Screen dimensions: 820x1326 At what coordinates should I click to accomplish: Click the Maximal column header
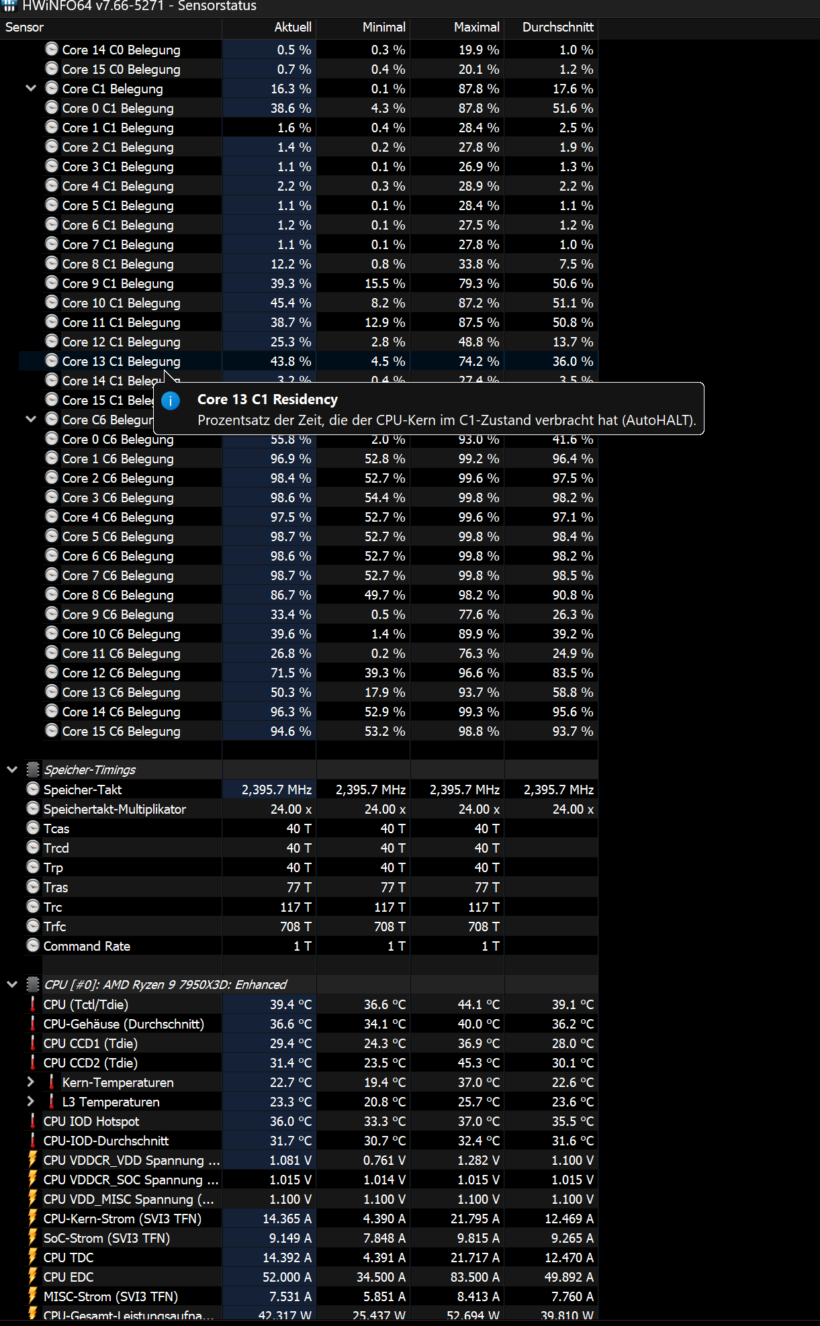tap(457, 27)
